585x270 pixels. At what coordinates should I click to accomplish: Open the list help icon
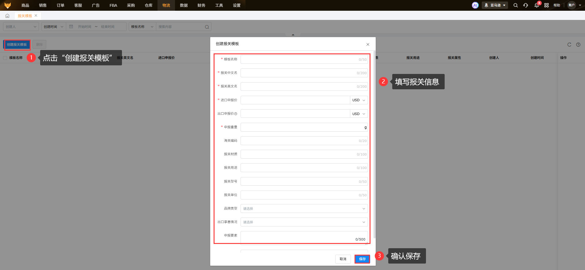[578, 44]
